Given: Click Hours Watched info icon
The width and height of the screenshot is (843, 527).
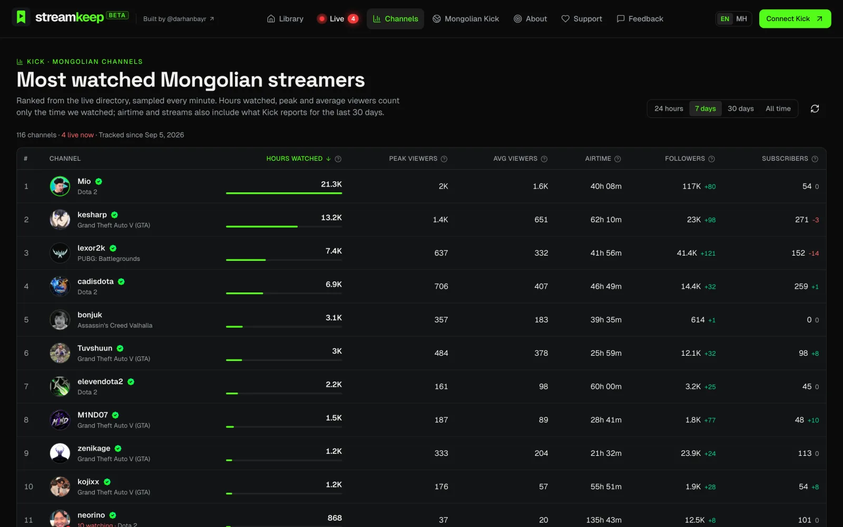Looking at the screenshot, I should click(x=338, y=159).
